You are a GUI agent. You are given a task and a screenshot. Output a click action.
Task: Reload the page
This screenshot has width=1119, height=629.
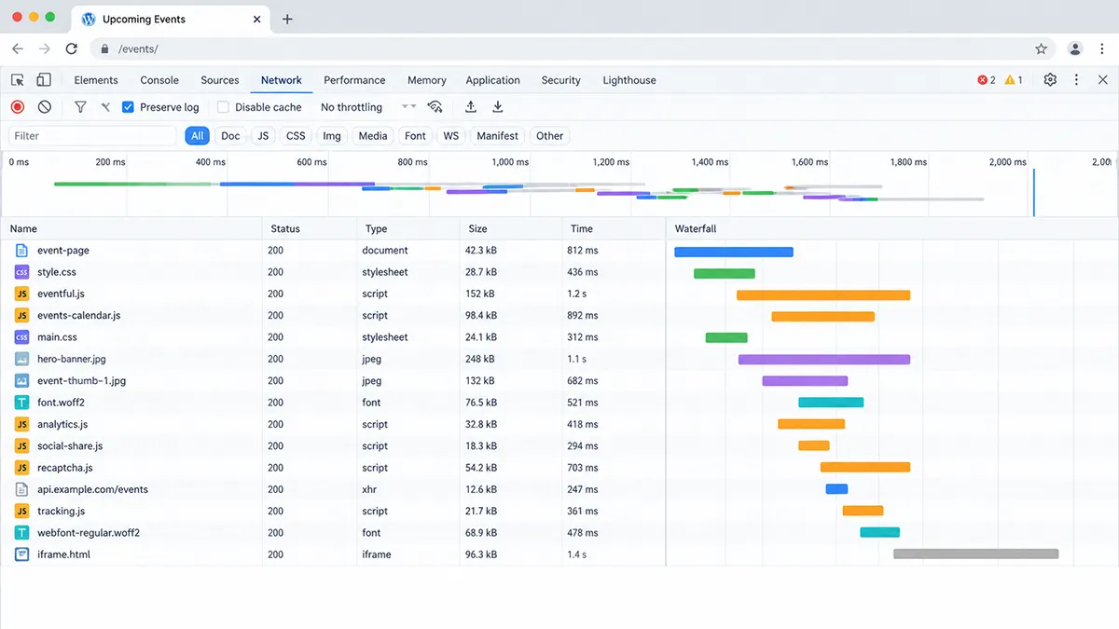point(72,48)
